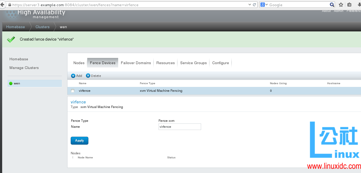Switch to the Service Groups tab

tap(193, 63)
